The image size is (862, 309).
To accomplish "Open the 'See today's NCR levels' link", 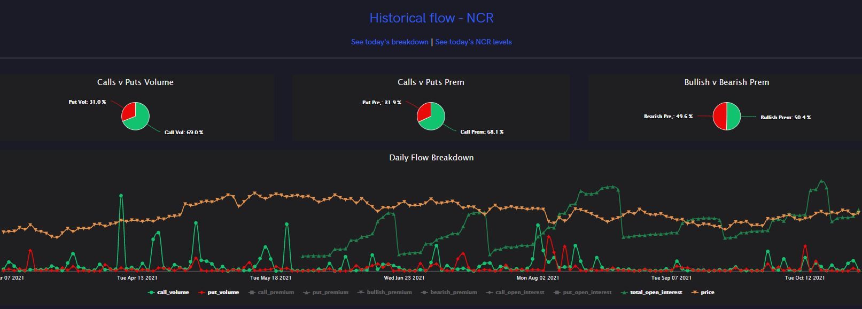I will 473,42.
